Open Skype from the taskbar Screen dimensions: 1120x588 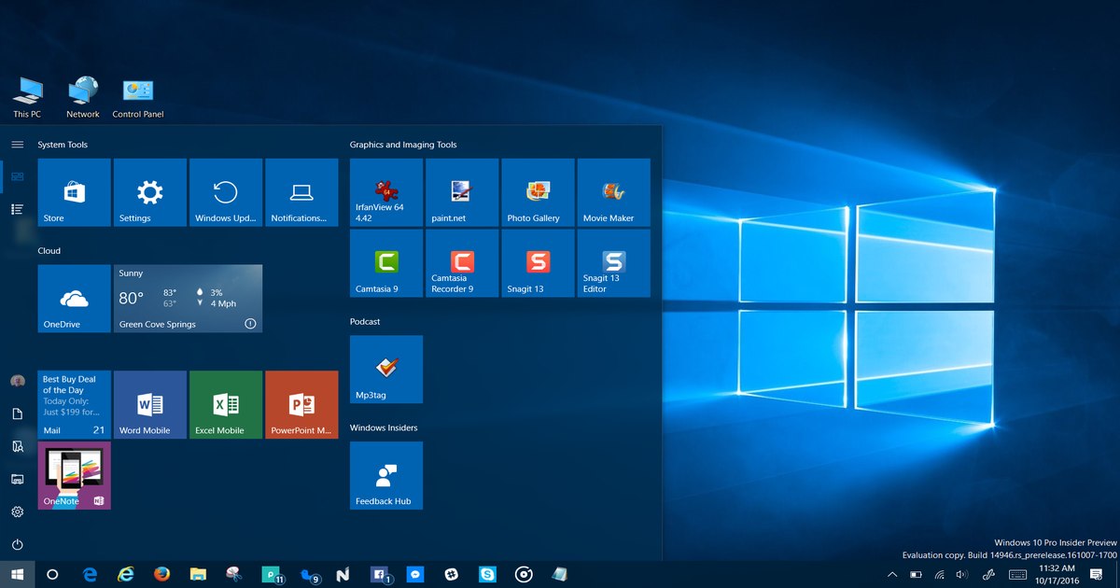point(486,575)
